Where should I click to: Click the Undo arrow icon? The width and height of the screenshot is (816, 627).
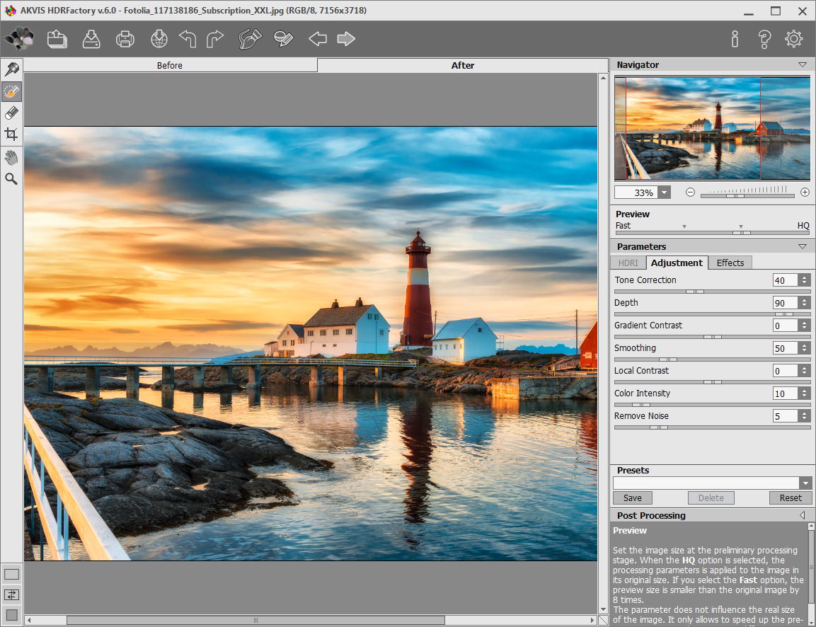(x=187, y=39)
